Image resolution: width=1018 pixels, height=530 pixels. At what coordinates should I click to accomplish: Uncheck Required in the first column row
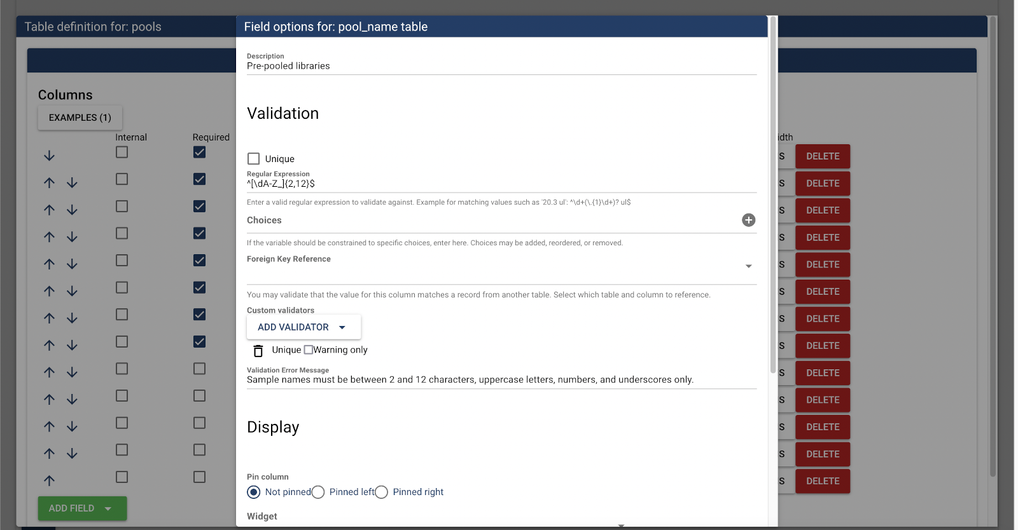click(x=199, y=152)
